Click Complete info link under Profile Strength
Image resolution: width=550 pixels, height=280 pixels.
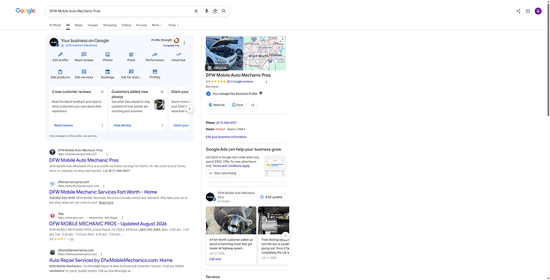pos(171,46)
